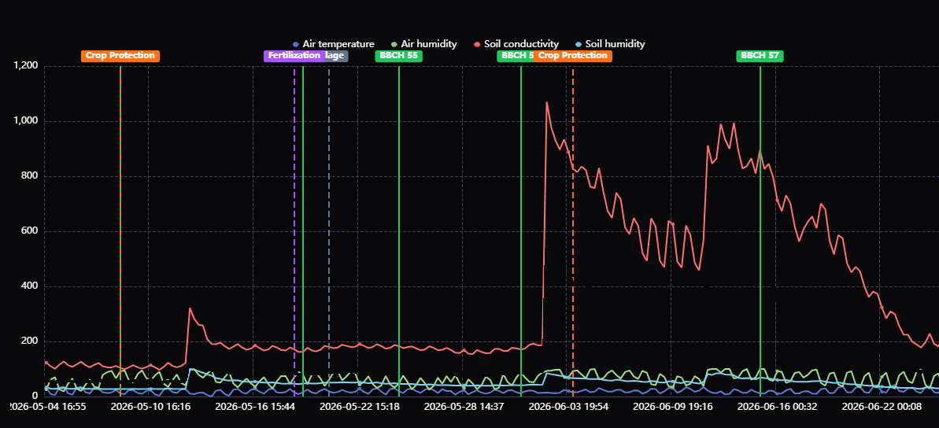
Task: Click the x-axis date 2026-05-16 15:44
Action: [253, 407]
